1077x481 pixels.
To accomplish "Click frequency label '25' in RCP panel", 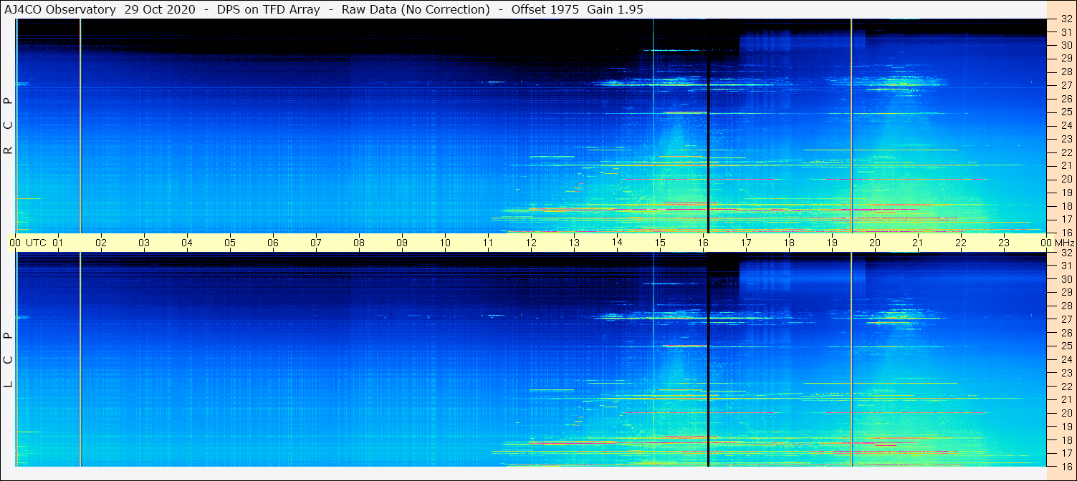I will [x=1066, y=112].
